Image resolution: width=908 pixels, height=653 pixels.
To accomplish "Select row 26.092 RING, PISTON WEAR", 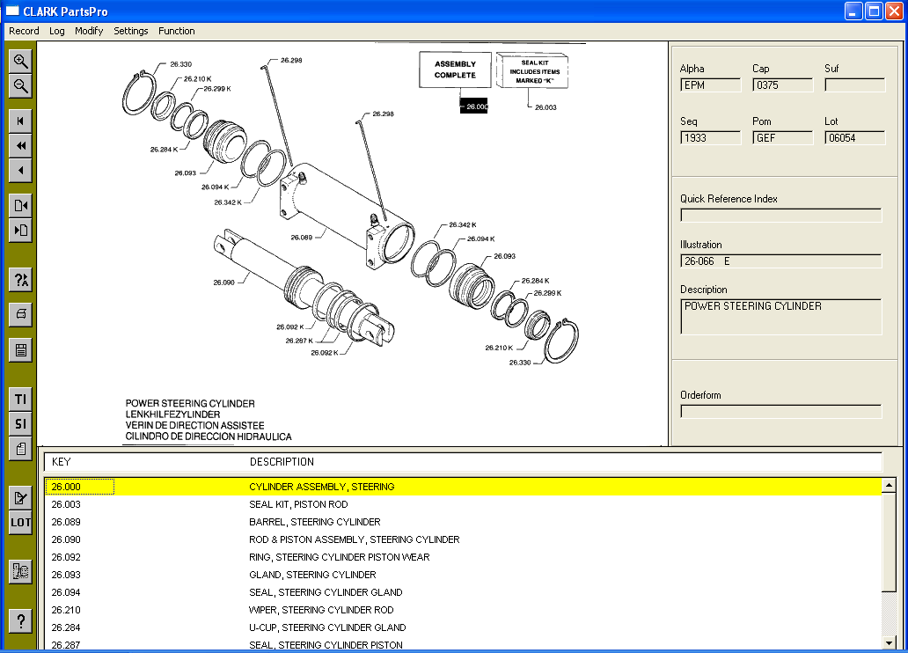I will [464, 557].
